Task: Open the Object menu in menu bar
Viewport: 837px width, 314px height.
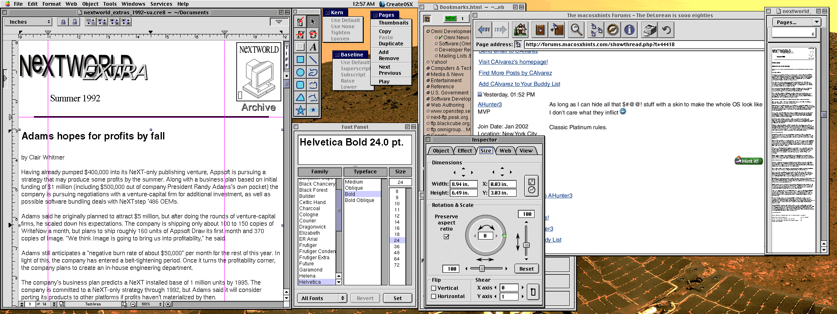Action: click(x=90, y=4)
